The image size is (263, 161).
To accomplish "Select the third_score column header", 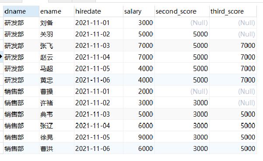I will click(x=233, y=11).
